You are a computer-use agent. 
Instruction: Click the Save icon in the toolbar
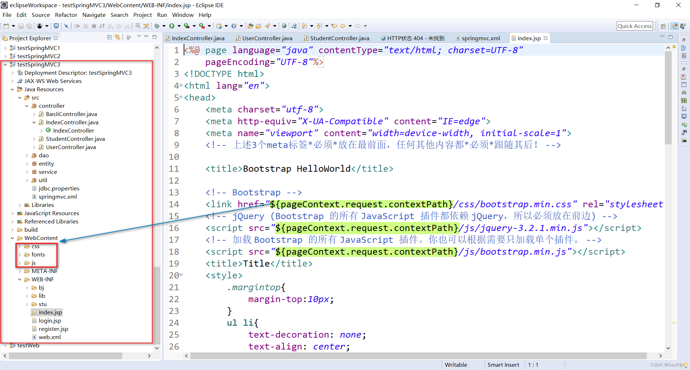[x=21, y=26]
